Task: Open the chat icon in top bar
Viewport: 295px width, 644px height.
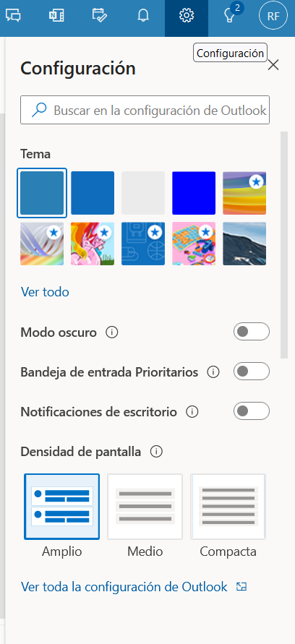Action: (x=13, y=16)
